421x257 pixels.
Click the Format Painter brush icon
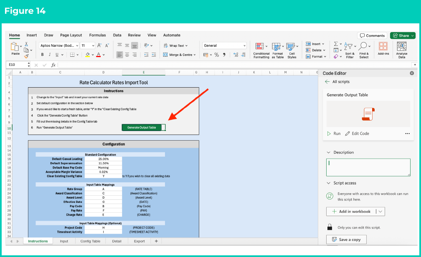(x=26, y=56)
